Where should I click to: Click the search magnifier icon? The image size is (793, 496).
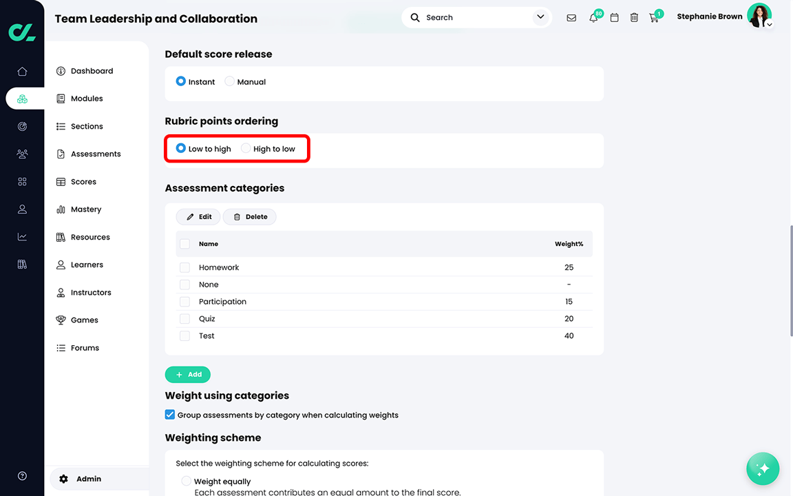click(x=415, y=18)
